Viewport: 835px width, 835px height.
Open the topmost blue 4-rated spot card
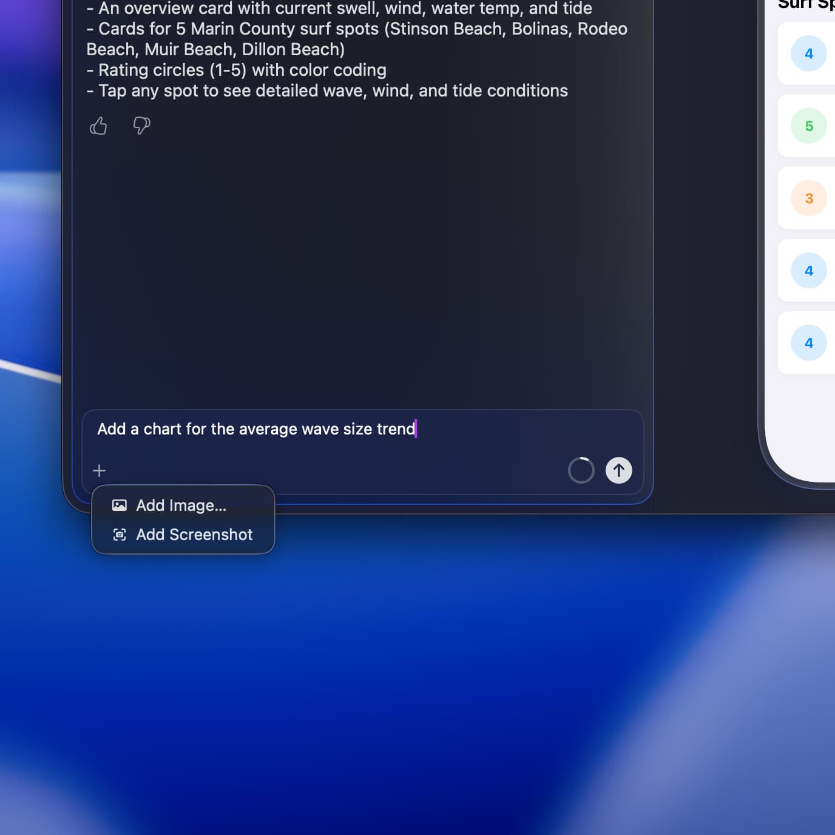click(808, 54)
